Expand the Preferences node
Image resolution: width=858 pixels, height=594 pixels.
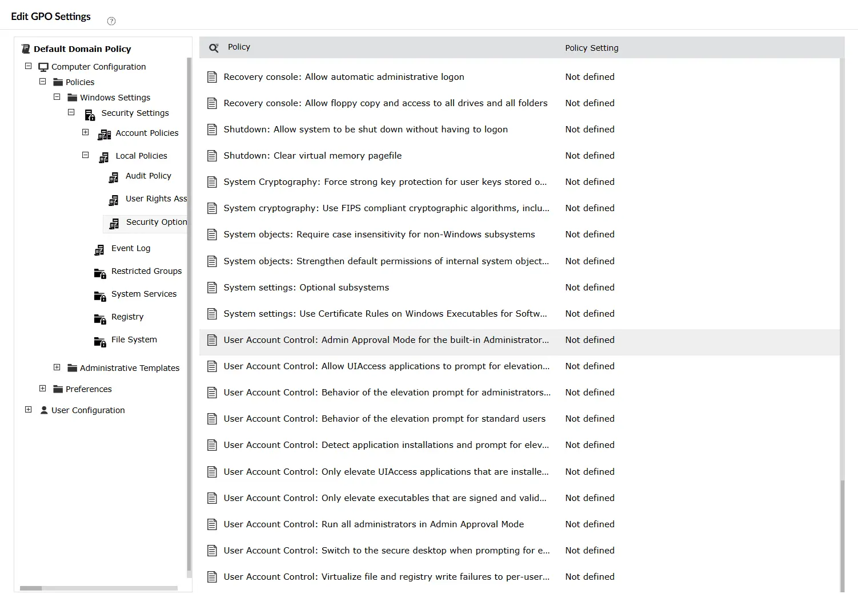click(x=42, y=389)
